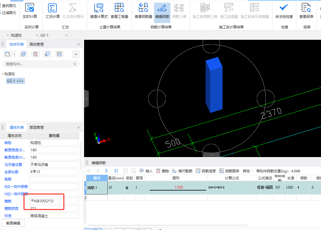This screenshot has width=321, height=230.
Task: Open dropdown beside new component icon
Action: pos(14,54)
